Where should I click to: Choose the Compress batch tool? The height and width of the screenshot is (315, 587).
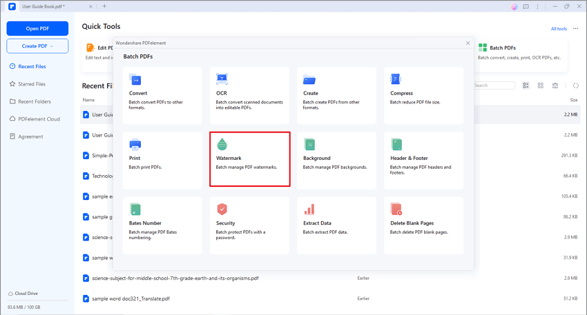tap(423, 96)
